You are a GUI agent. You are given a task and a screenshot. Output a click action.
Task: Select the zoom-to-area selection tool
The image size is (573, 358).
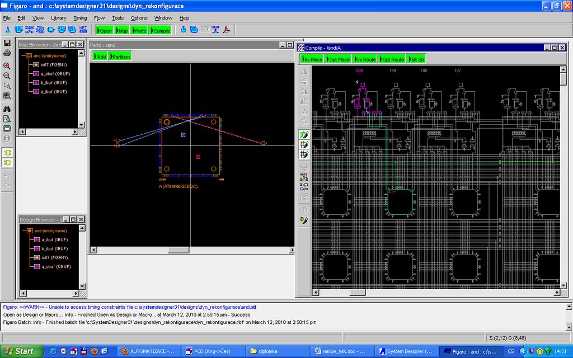coord(7,86)
